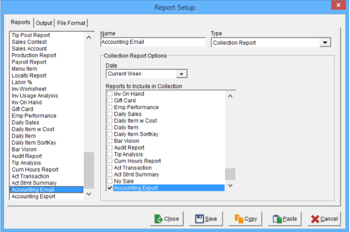Click the Paste clipboard icon

tap(277, 219)
